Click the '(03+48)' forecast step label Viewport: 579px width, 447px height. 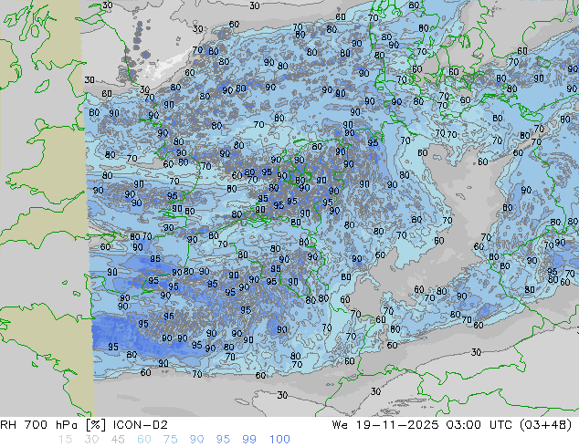pos(546,425)
